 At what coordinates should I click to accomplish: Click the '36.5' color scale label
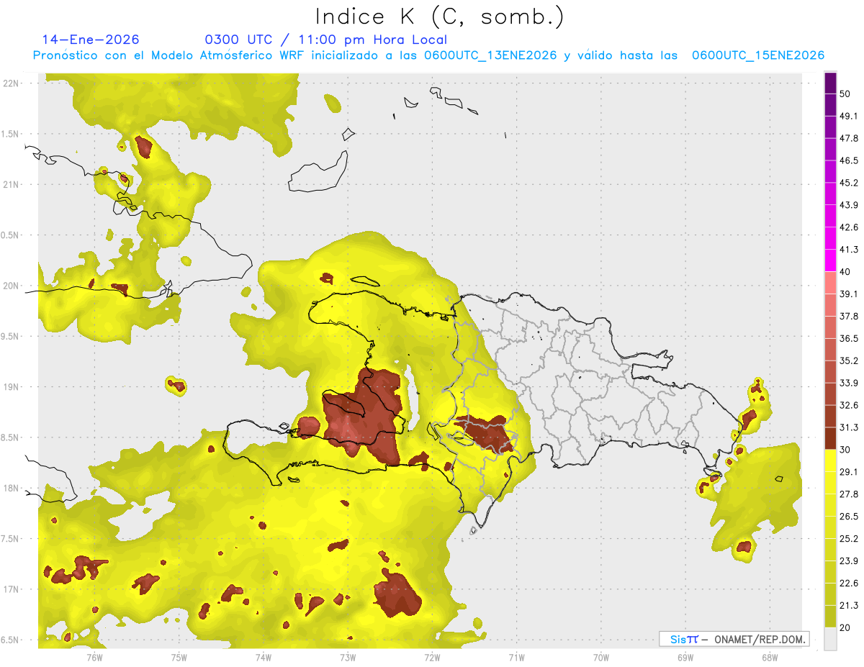(x=849, y=338)
